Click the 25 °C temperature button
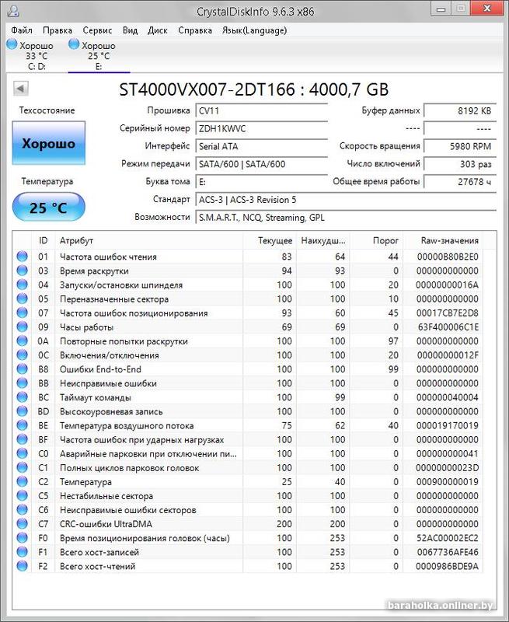The width and height of the screenshot is (509, 622). pyautogui.click(x=48, y=207)
